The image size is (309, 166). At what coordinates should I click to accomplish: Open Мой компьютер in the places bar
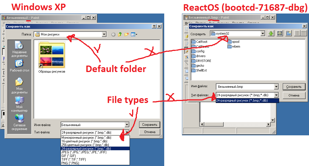point(19,102)
